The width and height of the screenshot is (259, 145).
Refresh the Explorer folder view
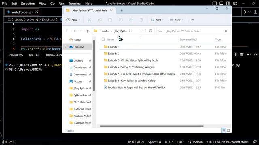(151, 31)
